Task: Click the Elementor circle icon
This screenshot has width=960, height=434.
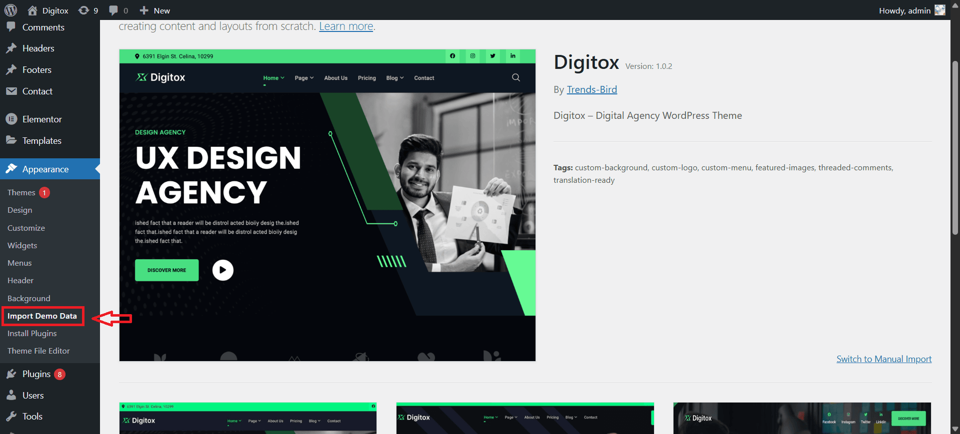Action: pyautogui.click(x=11, y=119)
